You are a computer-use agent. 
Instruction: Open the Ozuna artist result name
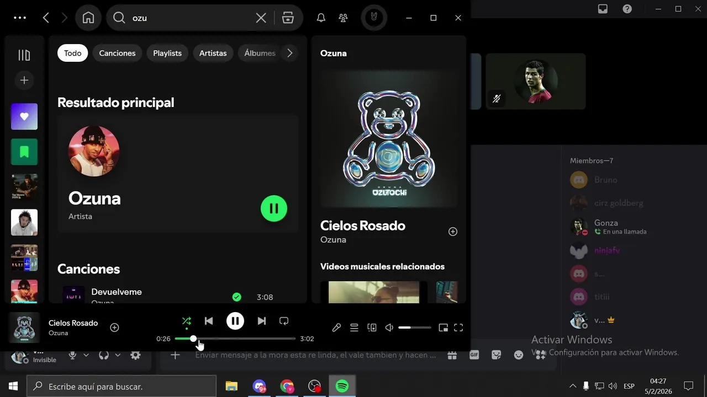pyautogui.click(x=94, y=198)
